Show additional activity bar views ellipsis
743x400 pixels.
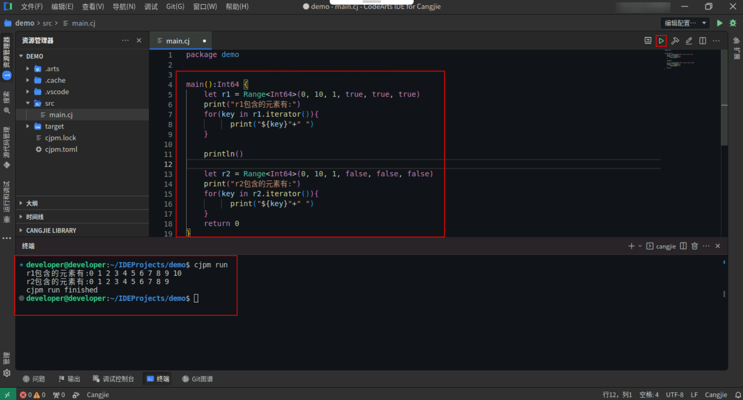tap(7, 238)
